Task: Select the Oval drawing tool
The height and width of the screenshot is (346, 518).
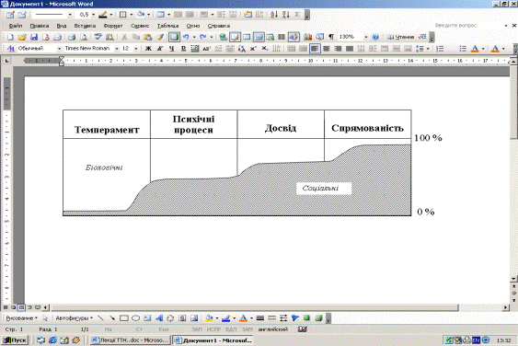Action: pyautogui.click(x=135, y=318)
